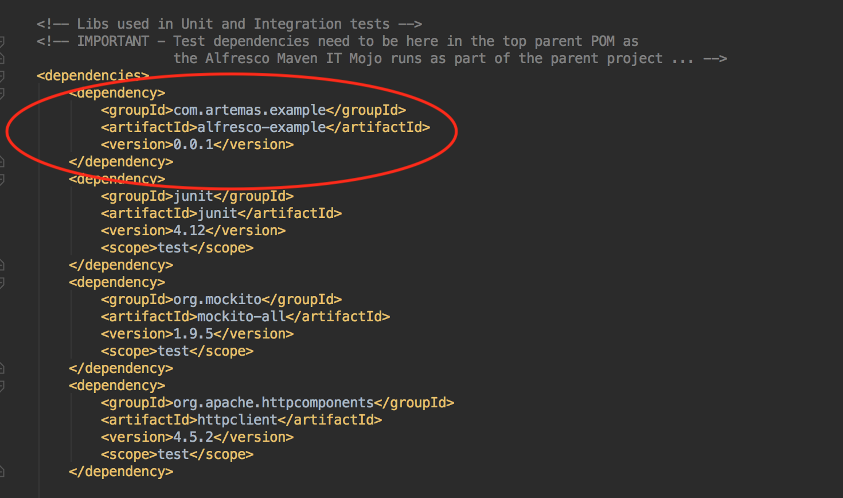Screen dimensions: 843x498
Task: Click the artifactId line "alfresco-example"
Action: [266, 127]
